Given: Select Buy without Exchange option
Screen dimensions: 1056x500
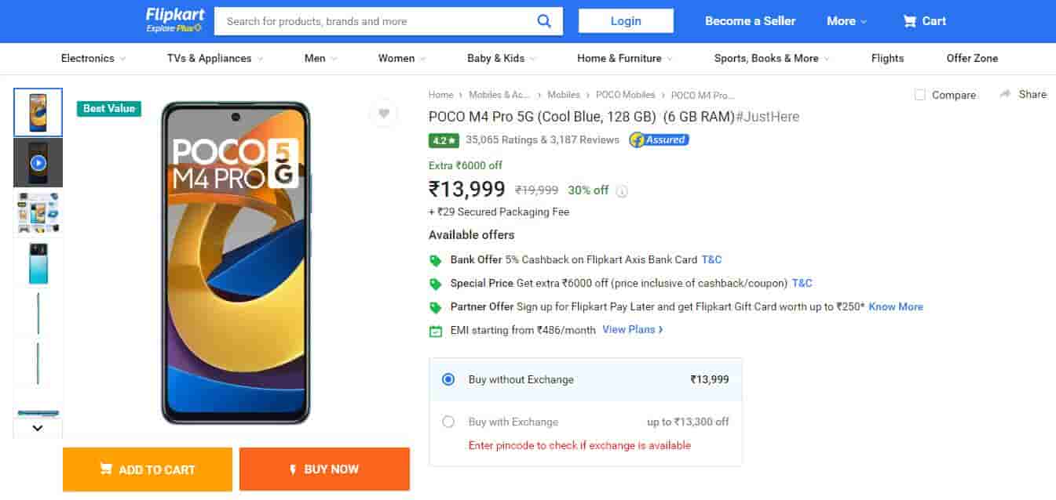Looking at the screenshot, I should coord(448,379).
